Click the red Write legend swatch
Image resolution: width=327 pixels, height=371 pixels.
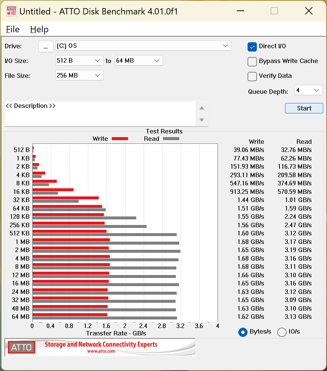(120, 139)
